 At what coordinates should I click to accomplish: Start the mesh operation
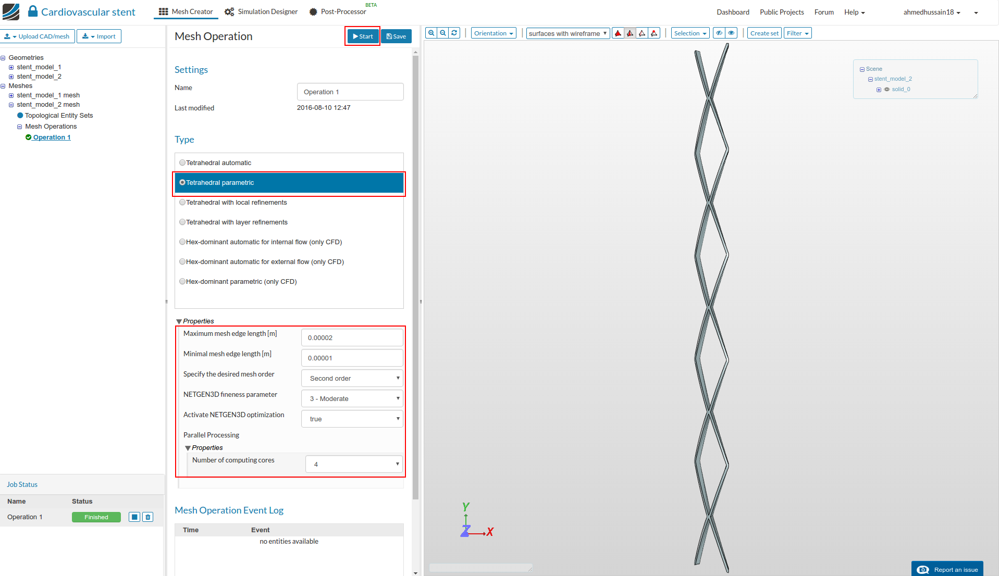click(x=363, y=36)
